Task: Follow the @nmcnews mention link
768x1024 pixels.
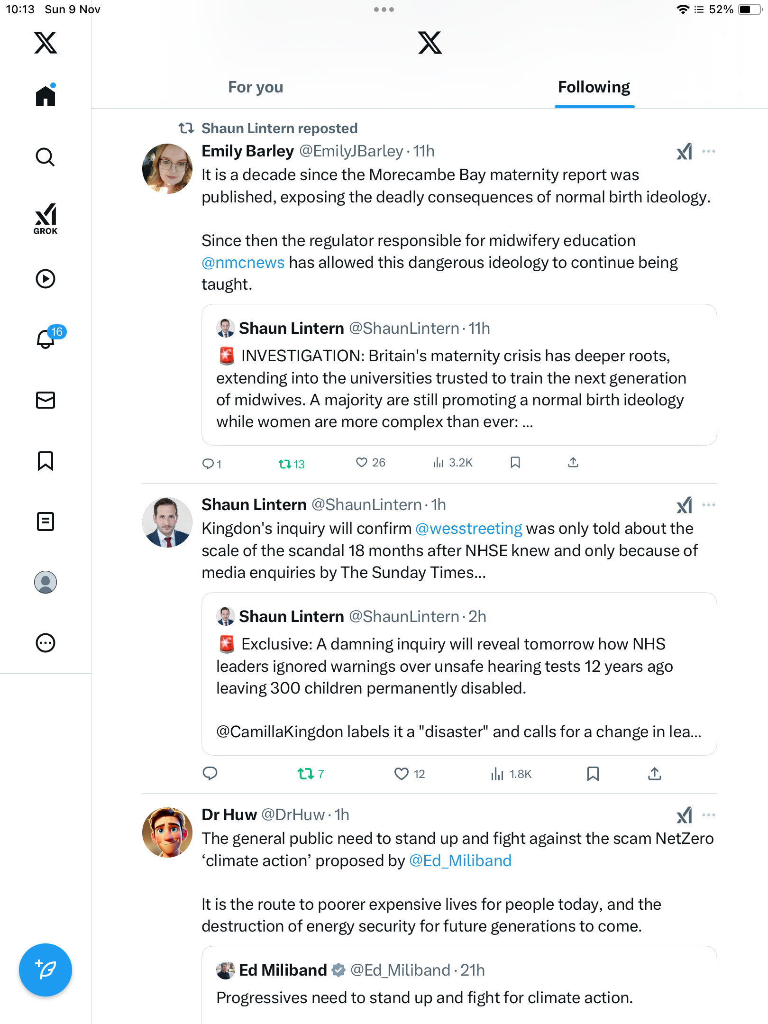Action: click(243, 262)
